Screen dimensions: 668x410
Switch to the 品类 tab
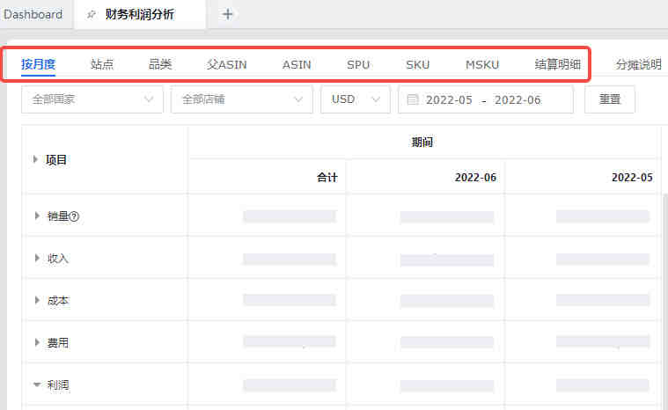(x=160, y=64)
